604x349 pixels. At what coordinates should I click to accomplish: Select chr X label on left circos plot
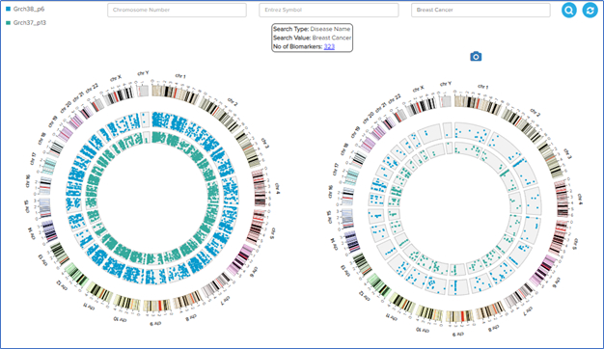pos(116,78)
